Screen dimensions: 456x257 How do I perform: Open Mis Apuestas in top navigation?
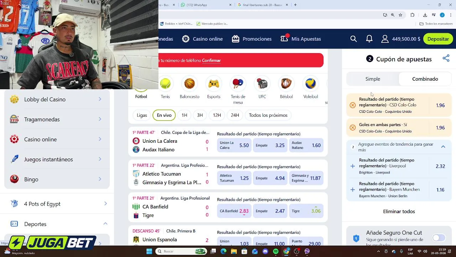coord(301,39)
